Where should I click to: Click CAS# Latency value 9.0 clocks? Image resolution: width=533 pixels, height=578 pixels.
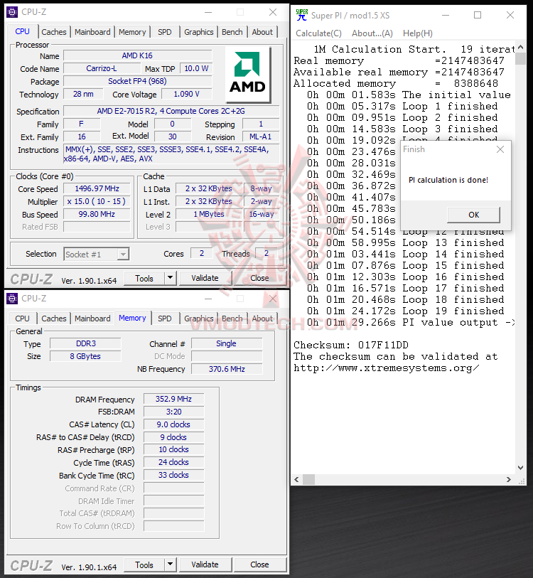173,424
